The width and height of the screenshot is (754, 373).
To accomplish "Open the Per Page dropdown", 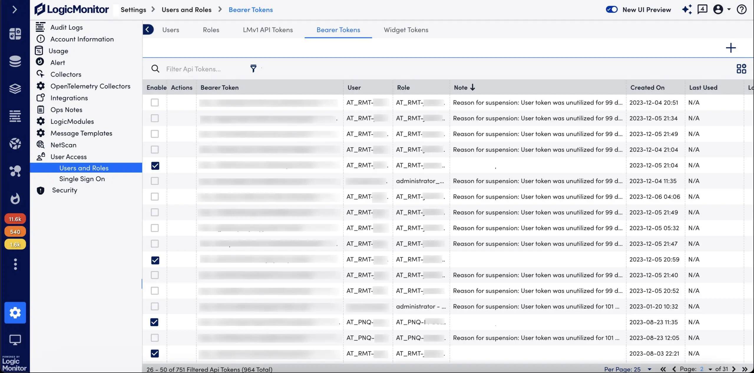I will [649, 369].
